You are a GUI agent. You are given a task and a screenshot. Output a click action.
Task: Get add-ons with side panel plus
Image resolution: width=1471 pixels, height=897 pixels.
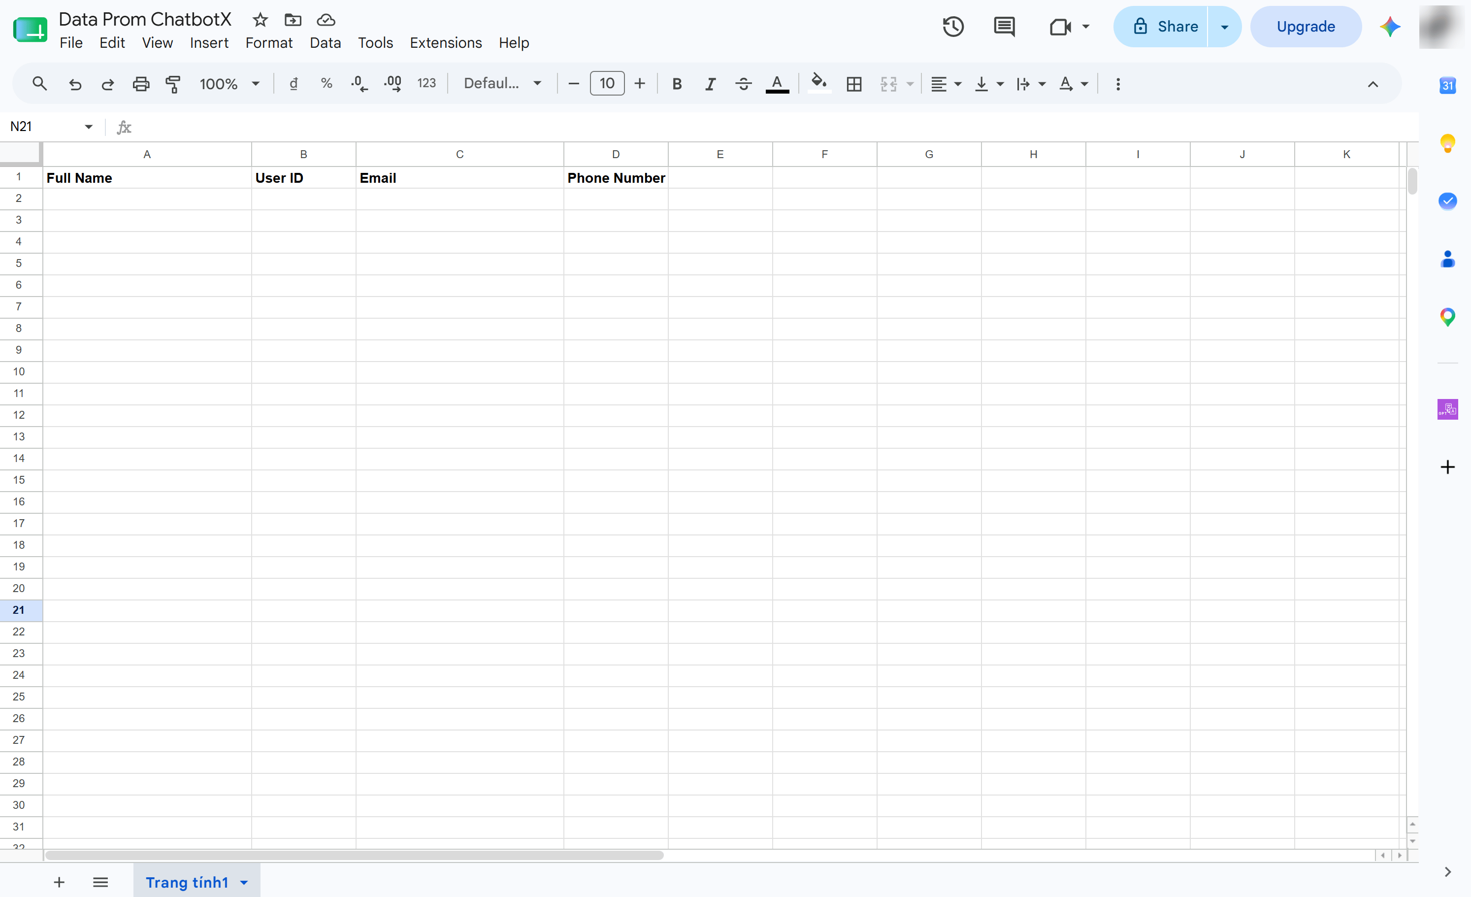pyautogui.click(x=1447, y=466)
